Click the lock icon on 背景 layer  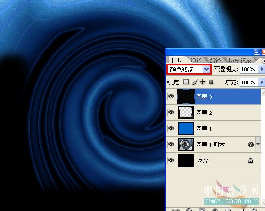pos(250,161)
